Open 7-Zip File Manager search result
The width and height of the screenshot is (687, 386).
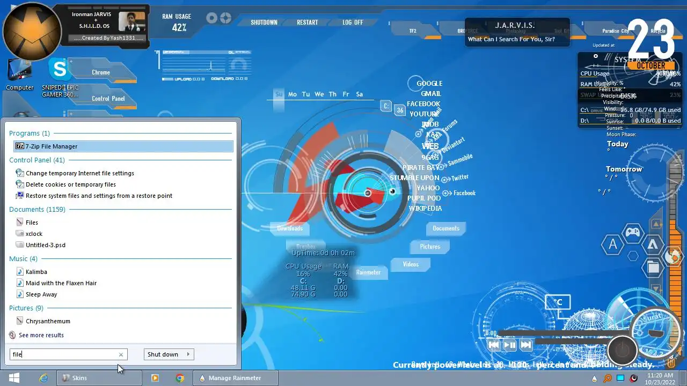click(123, 146)
